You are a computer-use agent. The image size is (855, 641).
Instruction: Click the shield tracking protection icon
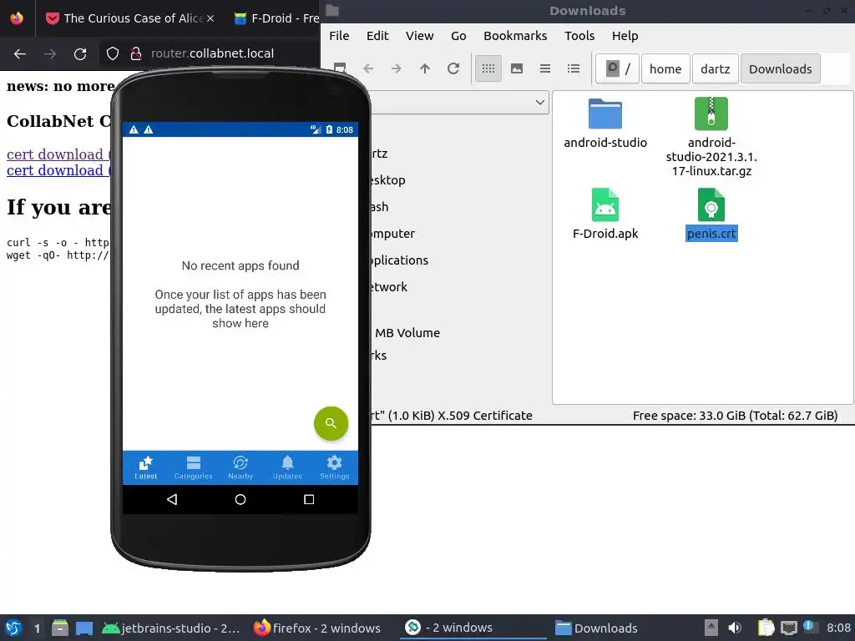(113, 53)
